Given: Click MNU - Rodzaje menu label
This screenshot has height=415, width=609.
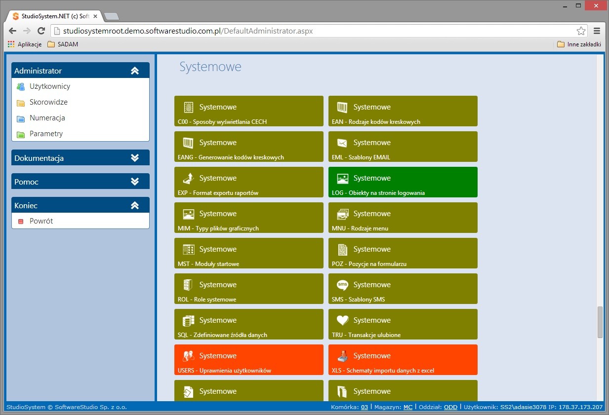Looking at the screenshot, I should coord(360,228).
